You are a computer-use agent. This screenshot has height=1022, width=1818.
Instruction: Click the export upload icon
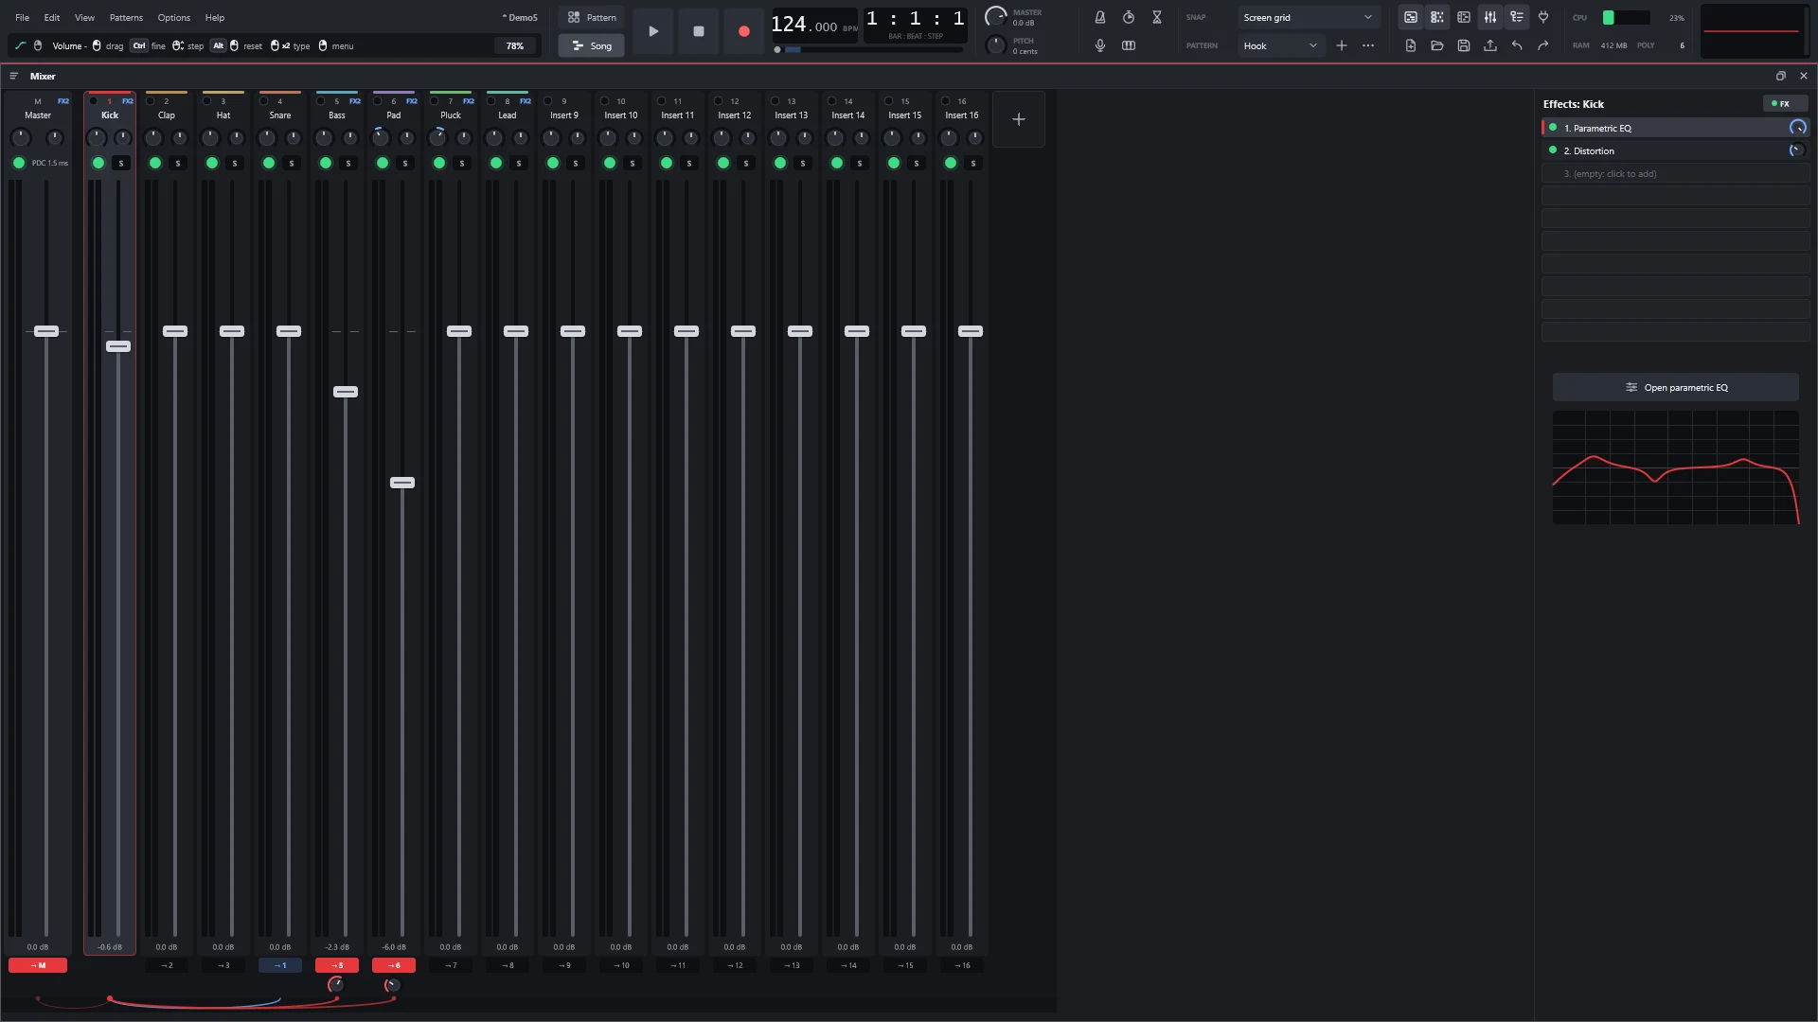[1490, 45]
